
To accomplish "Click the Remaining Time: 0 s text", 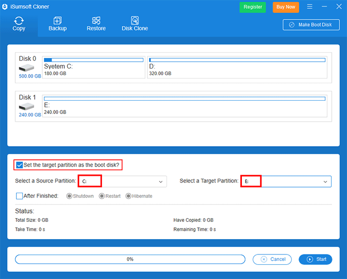I will pyautogui.click(x=194, y=229).
